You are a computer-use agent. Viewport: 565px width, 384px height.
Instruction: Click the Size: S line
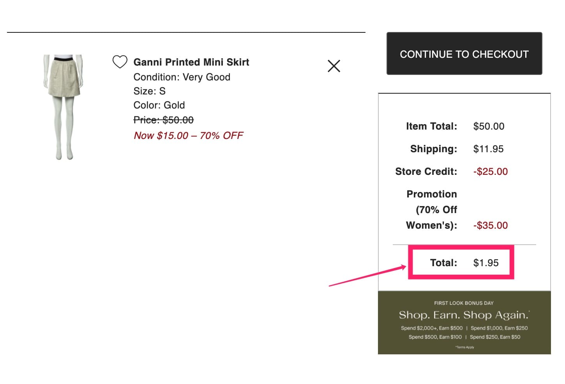149,91
